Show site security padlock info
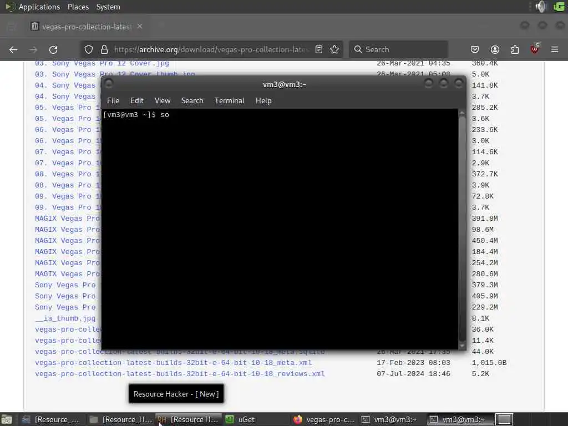Image resolution: width=568 pixels, height=426 pixels. [104, 49]
